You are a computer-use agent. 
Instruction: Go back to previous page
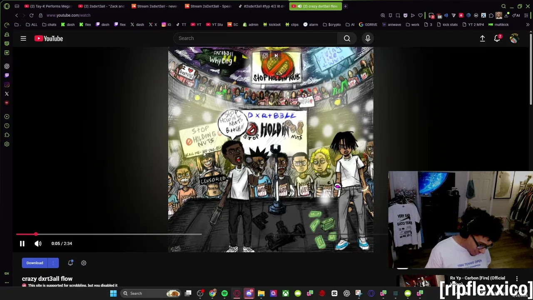coord(17,15)
